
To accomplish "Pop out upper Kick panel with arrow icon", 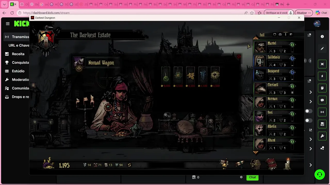I will point(309,35).
